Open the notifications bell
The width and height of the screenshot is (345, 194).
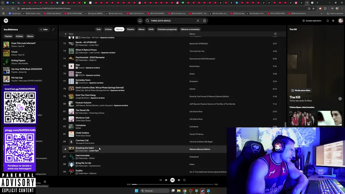pyautogui.click(x=328, y=21)
